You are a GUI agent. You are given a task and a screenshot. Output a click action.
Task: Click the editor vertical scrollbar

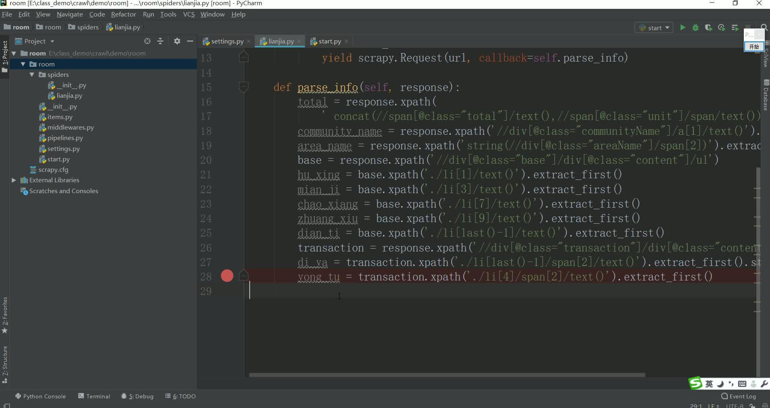coord(758,272)
